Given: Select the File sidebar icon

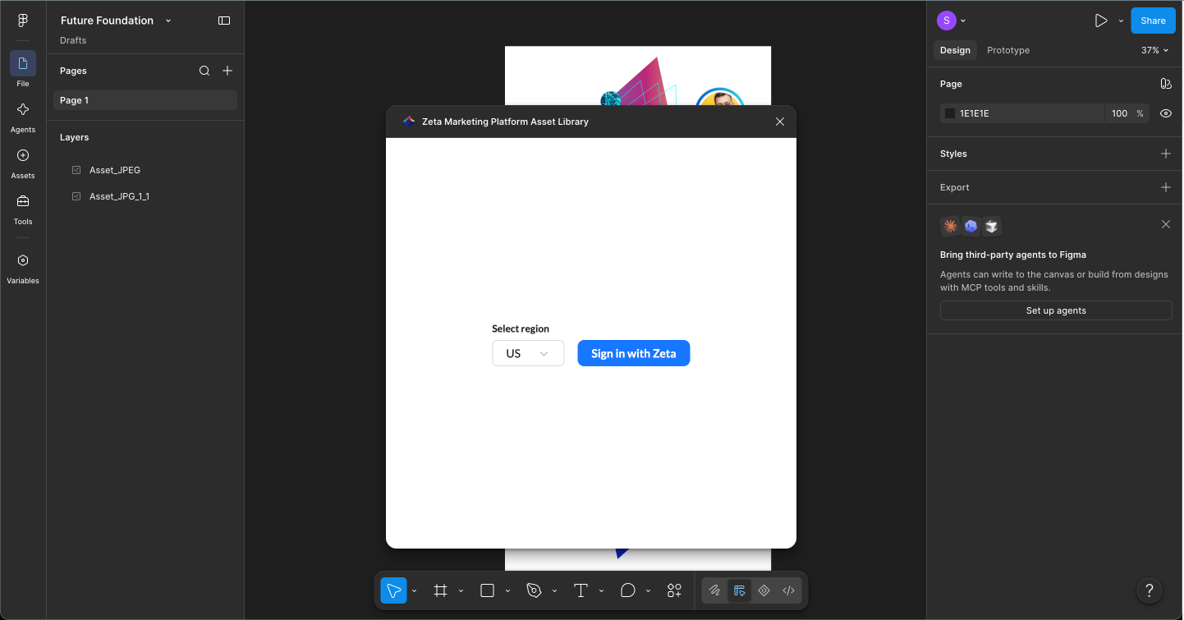Looking at the screenshot, I should coord(23,63).
